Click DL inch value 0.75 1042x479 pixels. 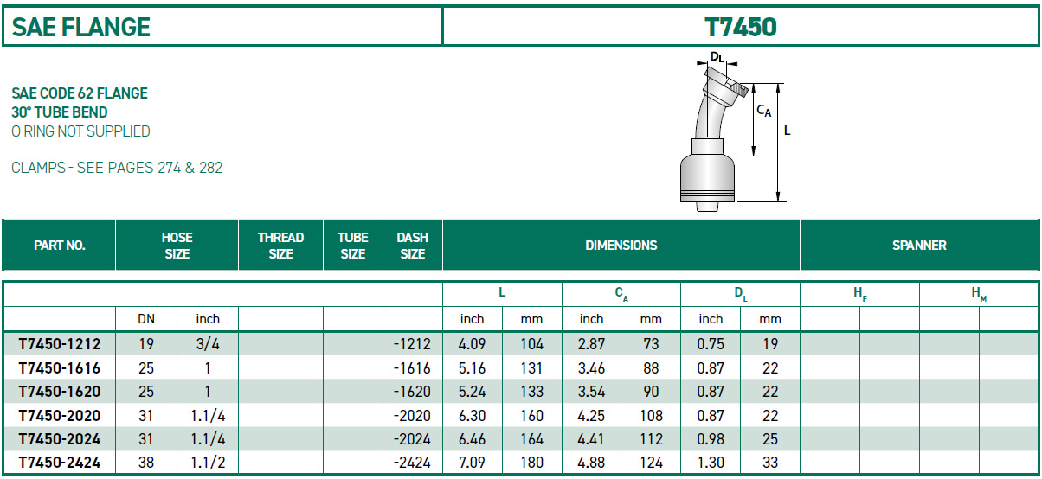(711, 343)
